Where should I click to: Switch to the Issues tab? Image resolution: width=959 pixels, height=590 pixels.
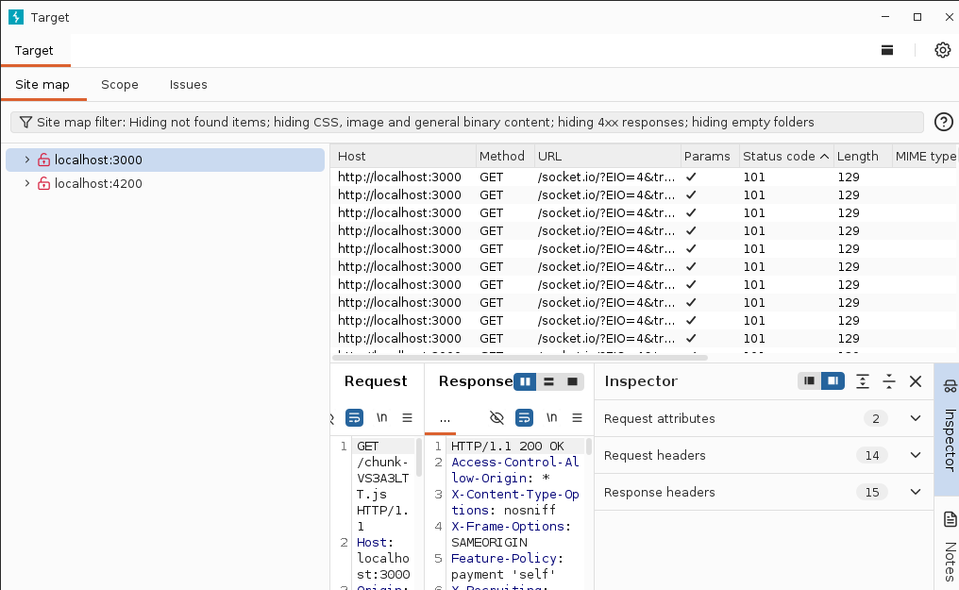(x=189, y=85)
